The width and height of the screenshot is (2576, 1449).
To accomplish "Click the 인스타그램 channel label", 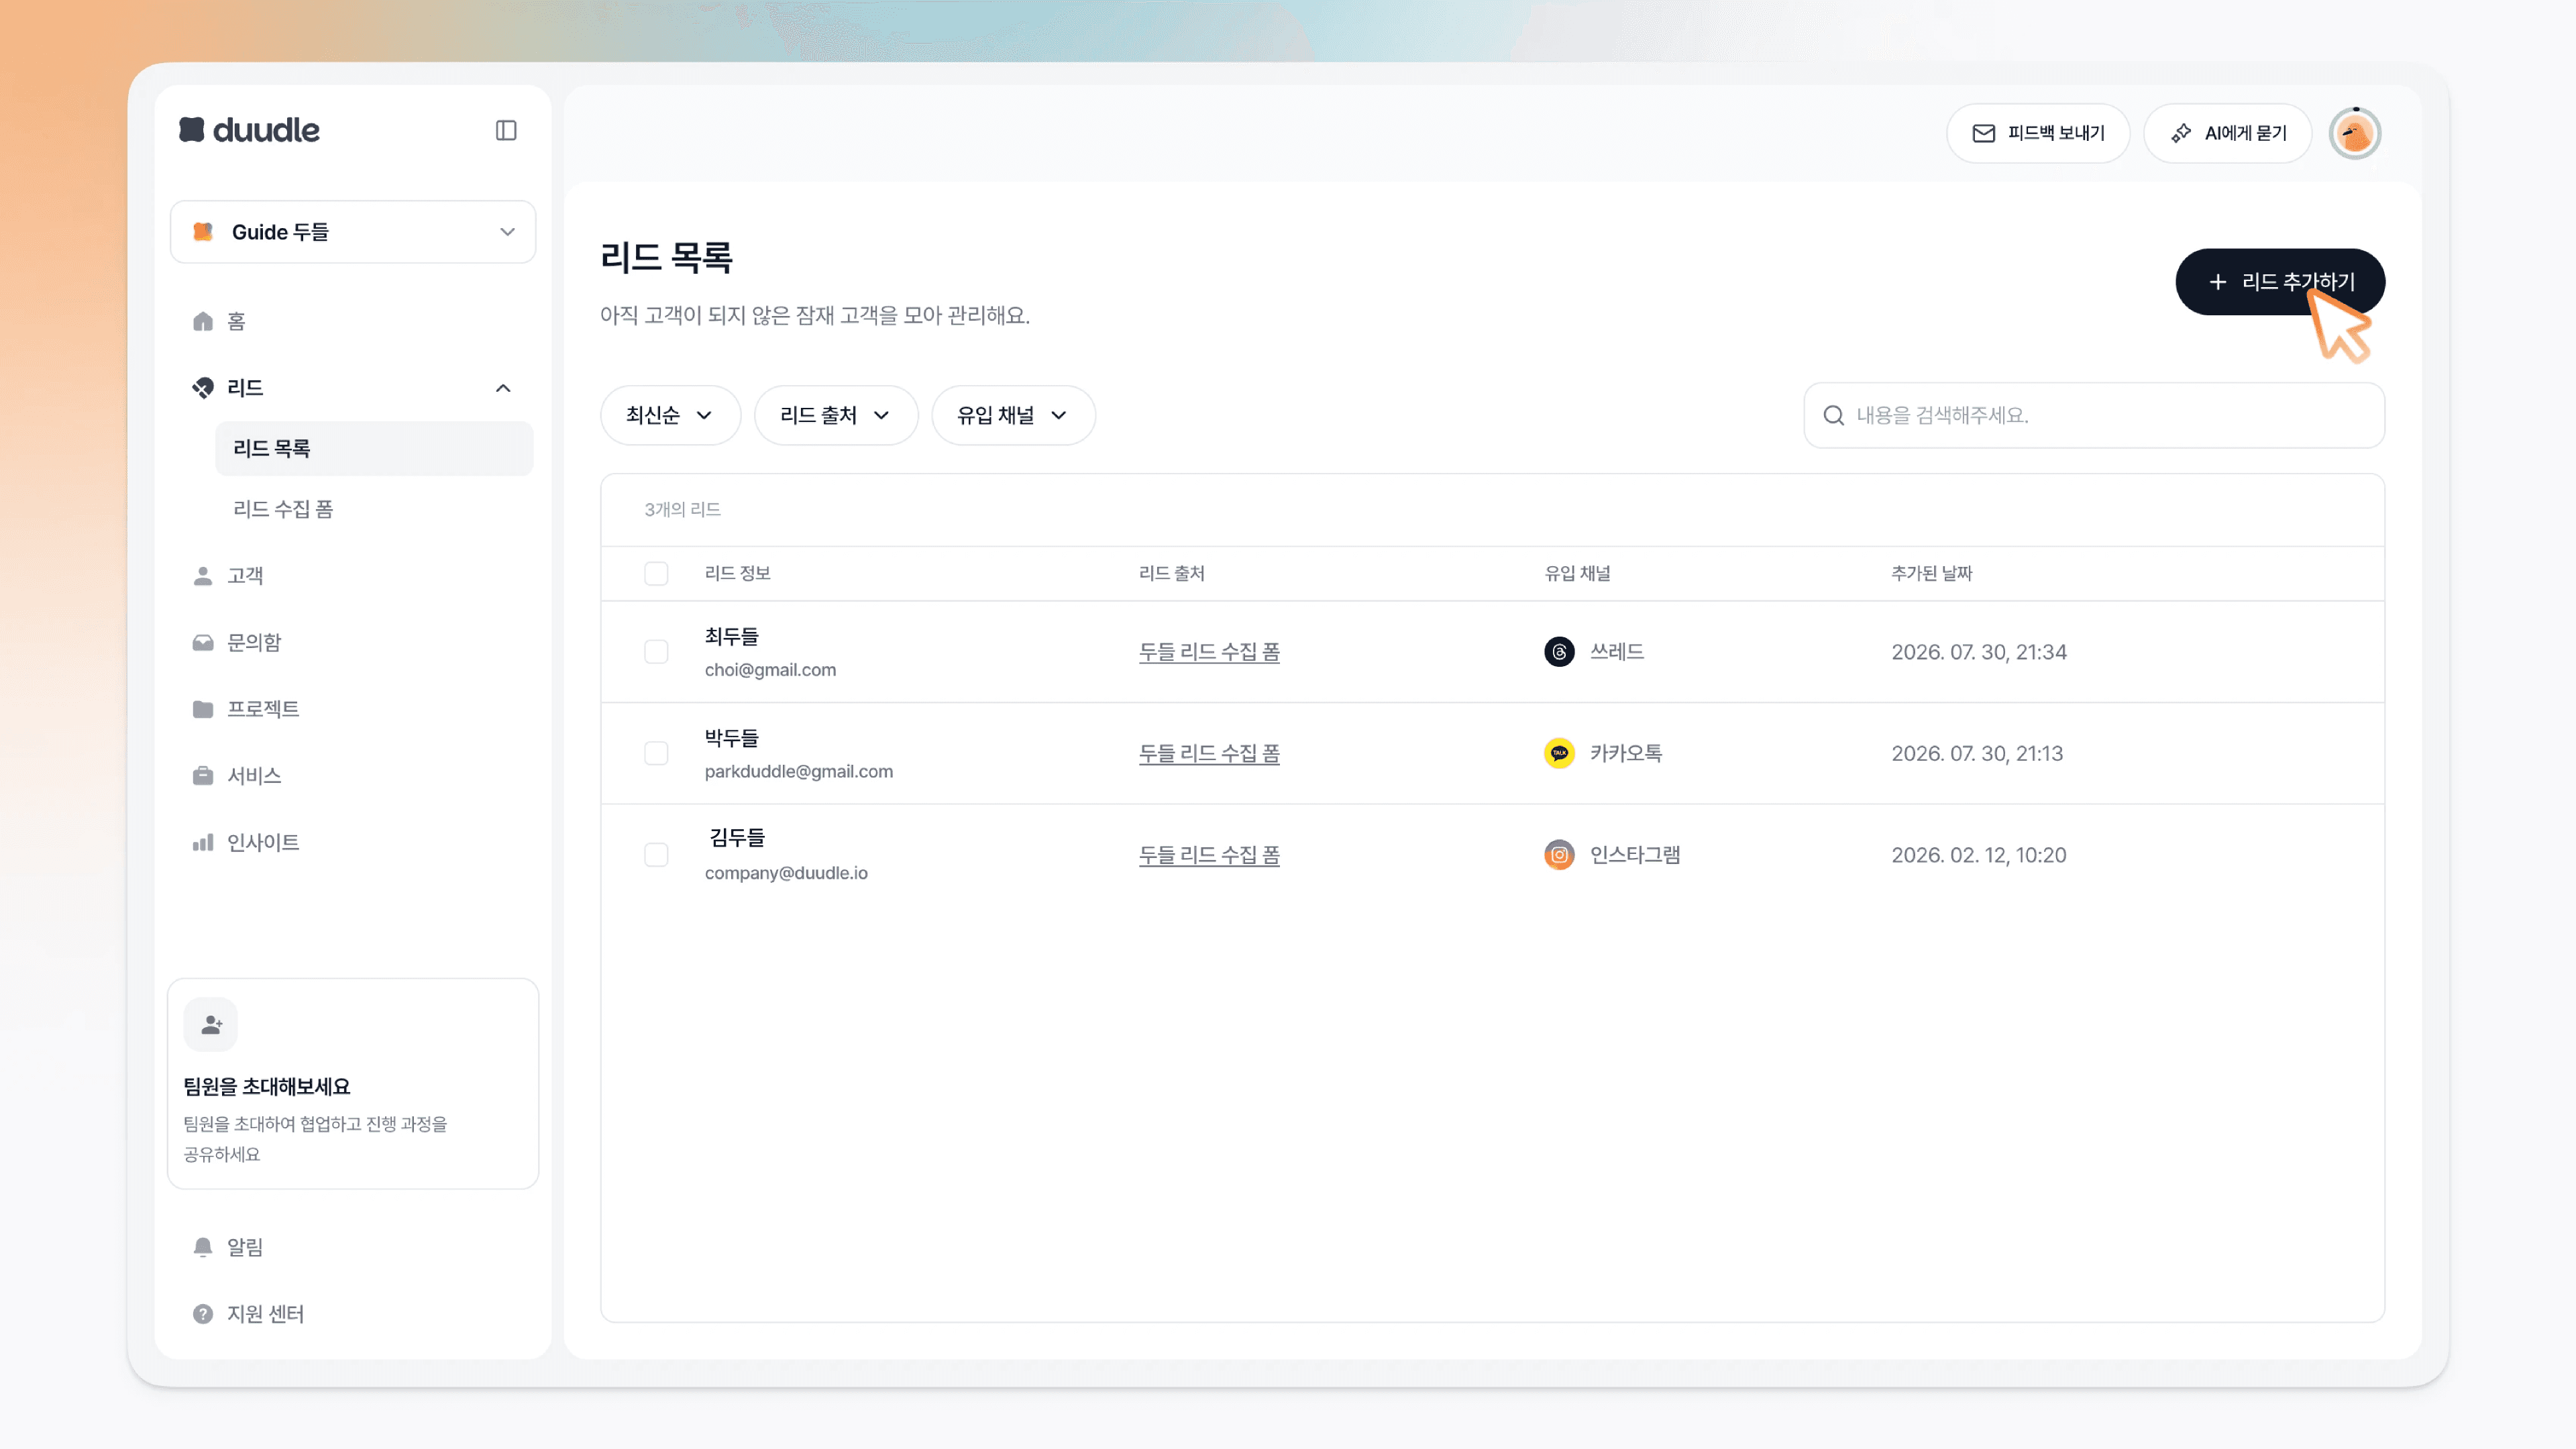I will [x=1635, y=855].
